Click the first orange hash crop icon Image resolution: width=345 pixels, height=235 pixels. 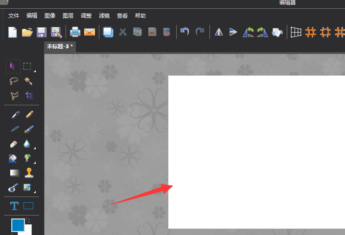[310, 32]
